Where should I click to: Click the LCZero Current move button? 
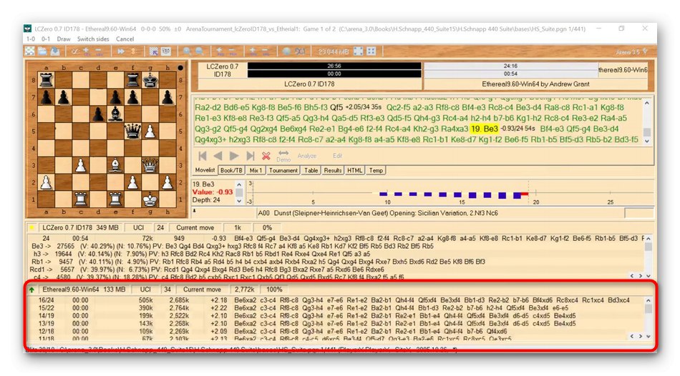(195, 227)
